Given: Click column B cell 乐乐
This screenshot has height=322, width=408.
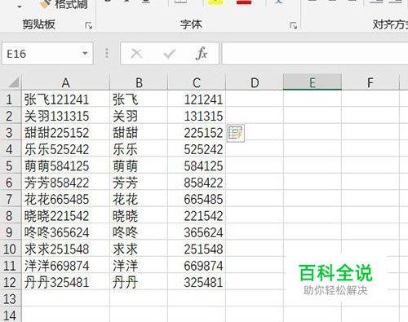Looking at the screenshot, I should (x=139, y=149).
